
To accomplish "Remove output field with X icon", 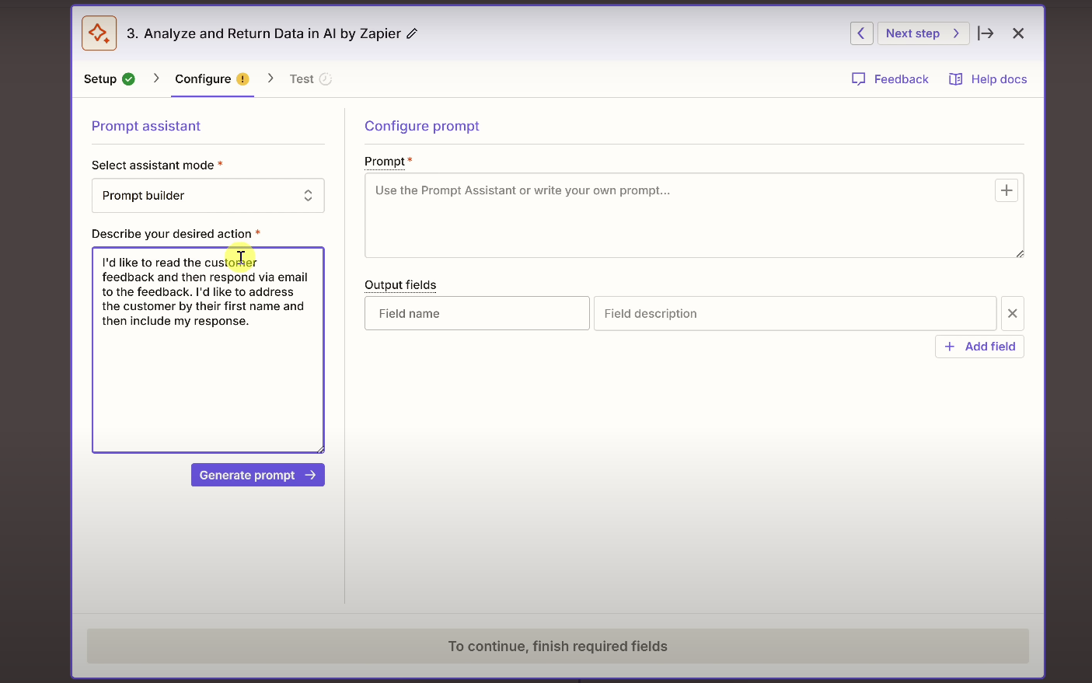I will tap(1013, 313).
